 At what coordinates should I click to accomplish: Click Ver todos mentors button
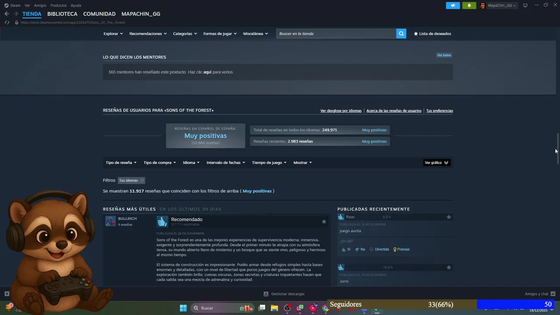coord(444,55)
